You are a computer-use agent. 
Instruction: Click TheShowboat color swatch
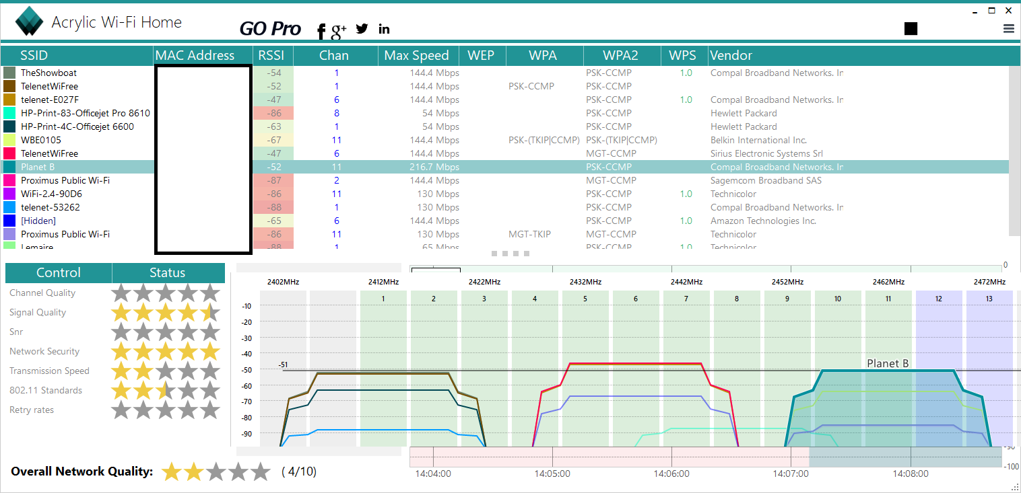9,73
